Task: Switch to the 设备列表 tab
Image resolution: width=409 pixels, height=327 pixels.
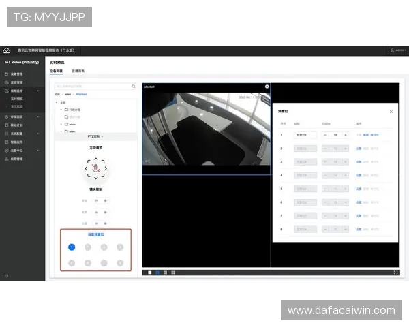Action: click(56, 71)
